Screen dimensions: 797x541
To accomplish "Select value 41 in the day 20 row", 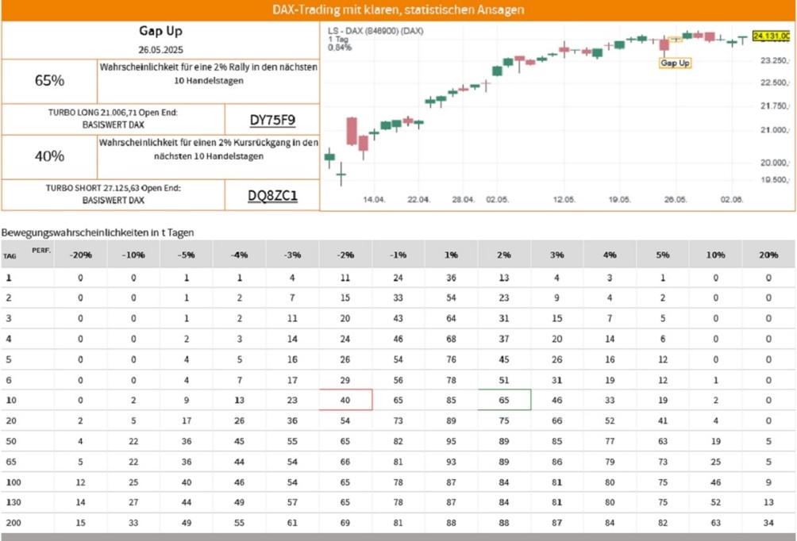I will [663, 420].
